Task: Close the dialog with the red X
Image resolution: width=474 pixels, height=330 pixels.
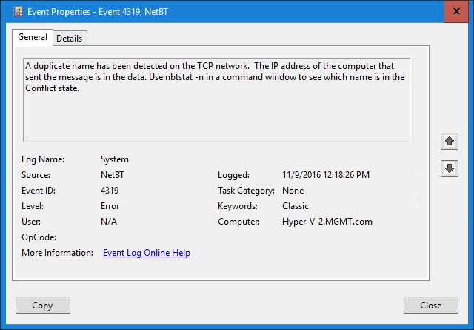Action: 455,10
